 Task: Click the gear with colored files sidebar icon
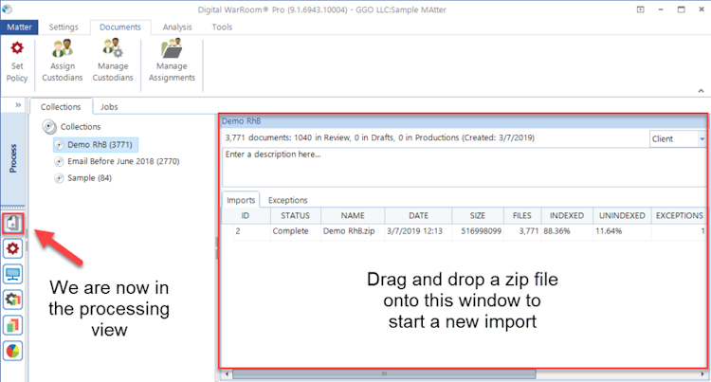12,300
